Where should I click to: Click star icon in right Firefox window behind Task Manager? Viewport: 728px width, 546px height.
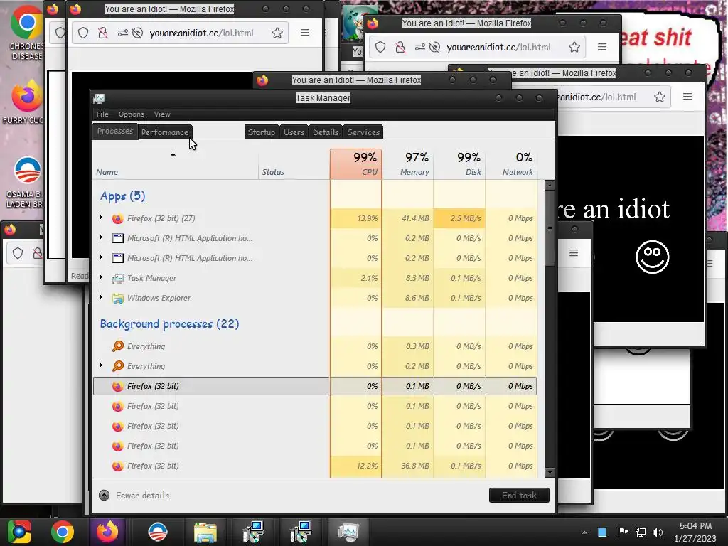(660, 97)
